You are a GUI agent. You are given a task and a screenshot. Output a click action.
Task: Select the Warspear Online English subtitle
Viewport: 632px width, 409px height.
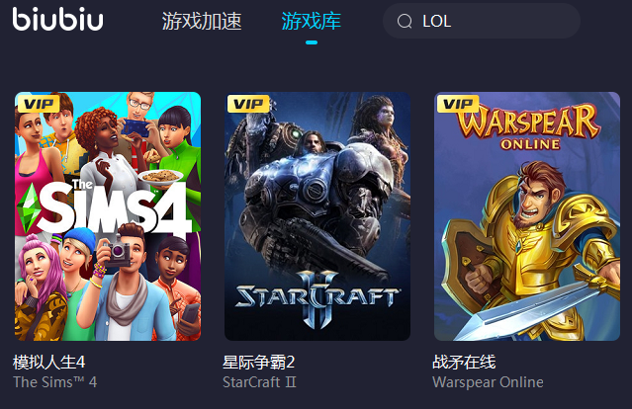point(488,382)
